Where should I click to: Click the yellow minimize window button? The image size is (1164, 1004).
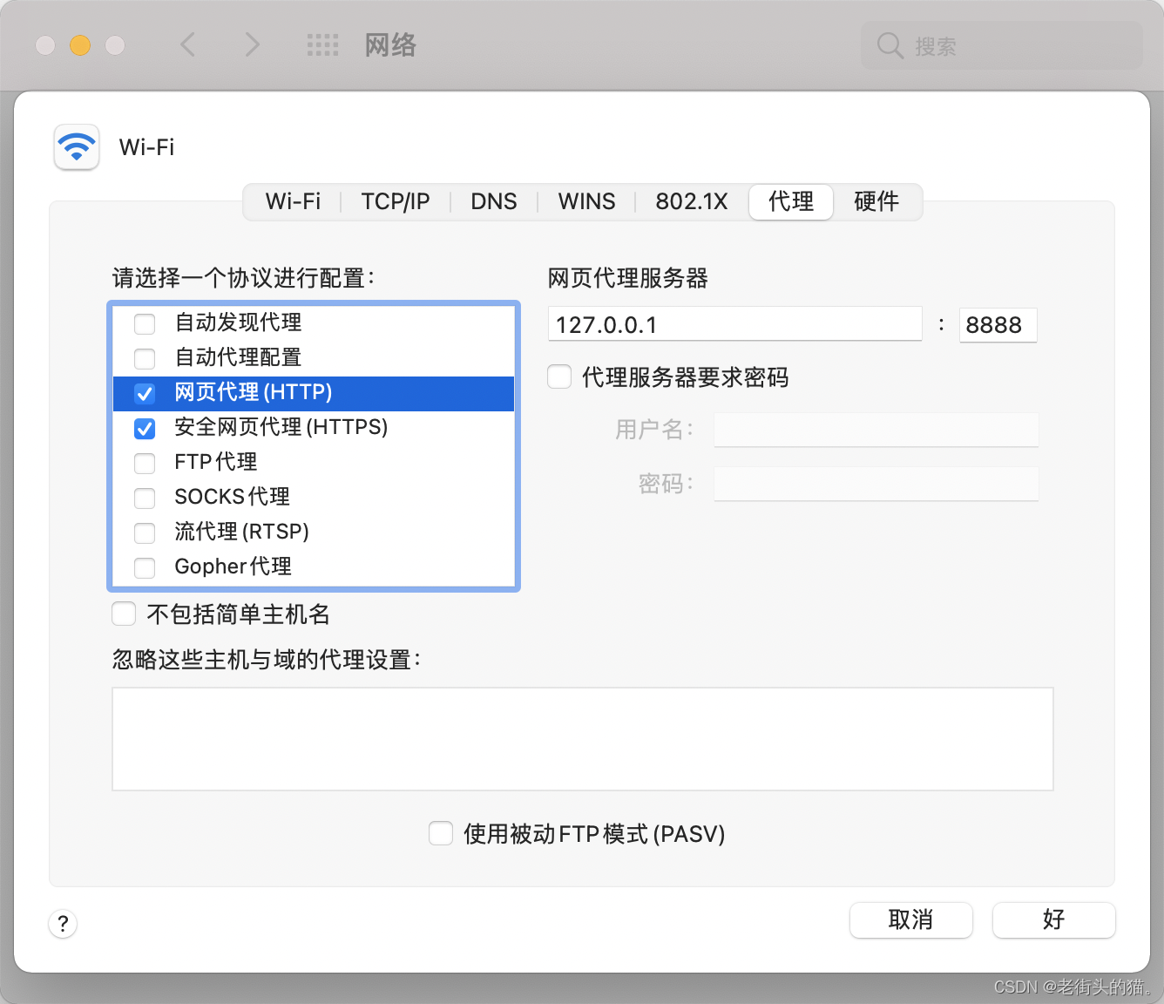80,45
